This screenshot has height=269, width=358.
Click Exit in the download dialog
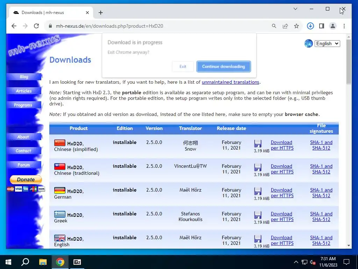183,67
